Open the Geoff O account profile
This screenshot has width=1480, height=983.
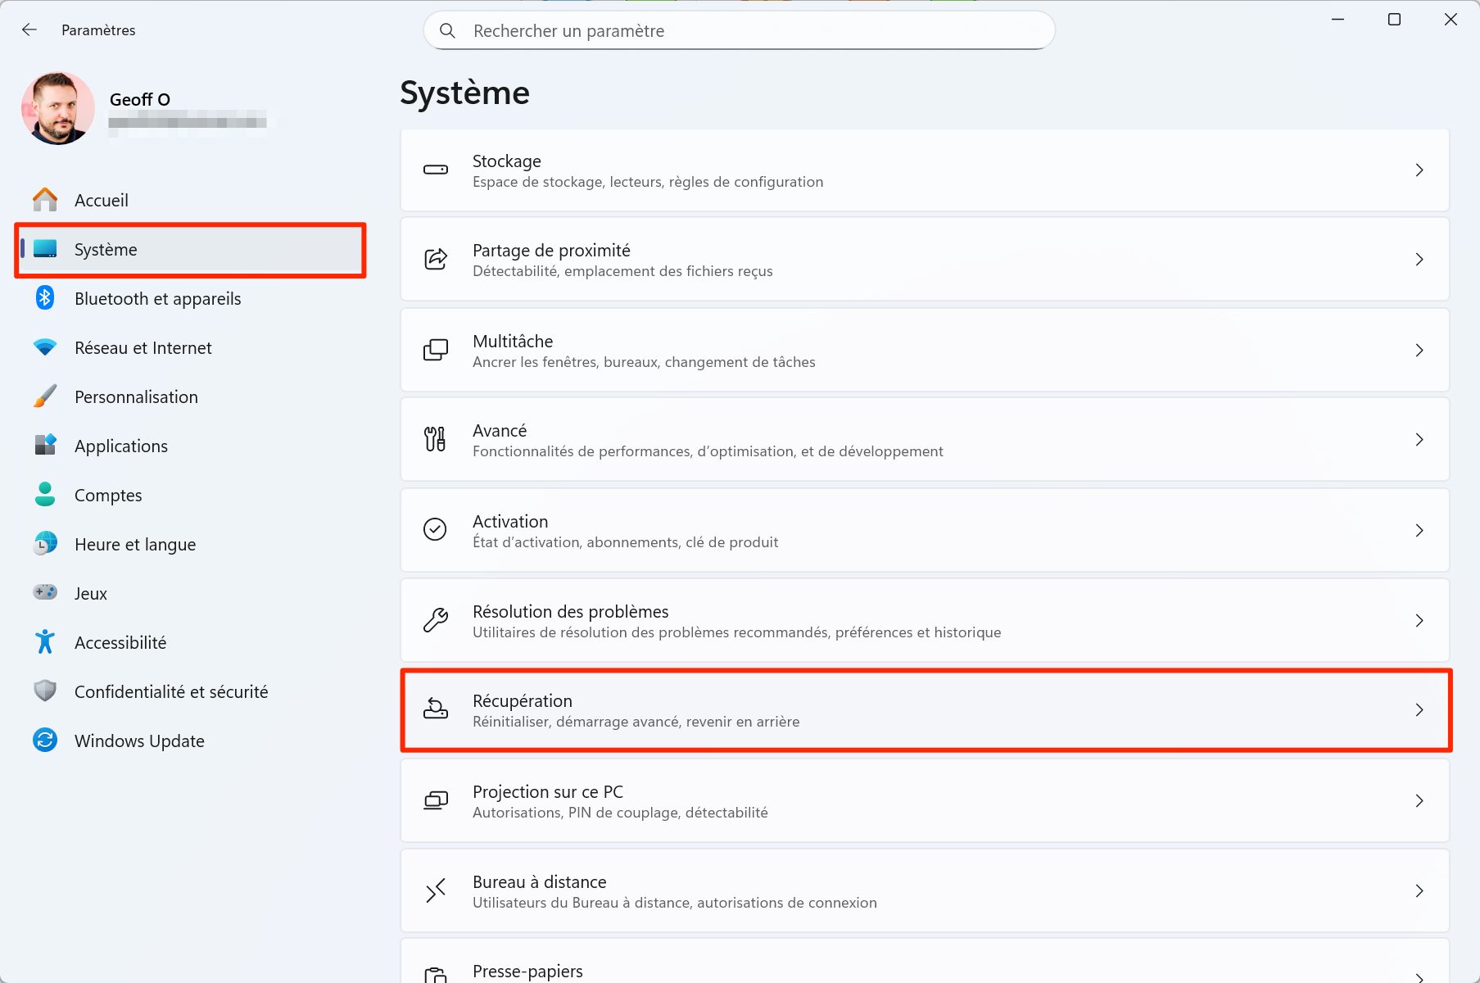coord(140,99)
